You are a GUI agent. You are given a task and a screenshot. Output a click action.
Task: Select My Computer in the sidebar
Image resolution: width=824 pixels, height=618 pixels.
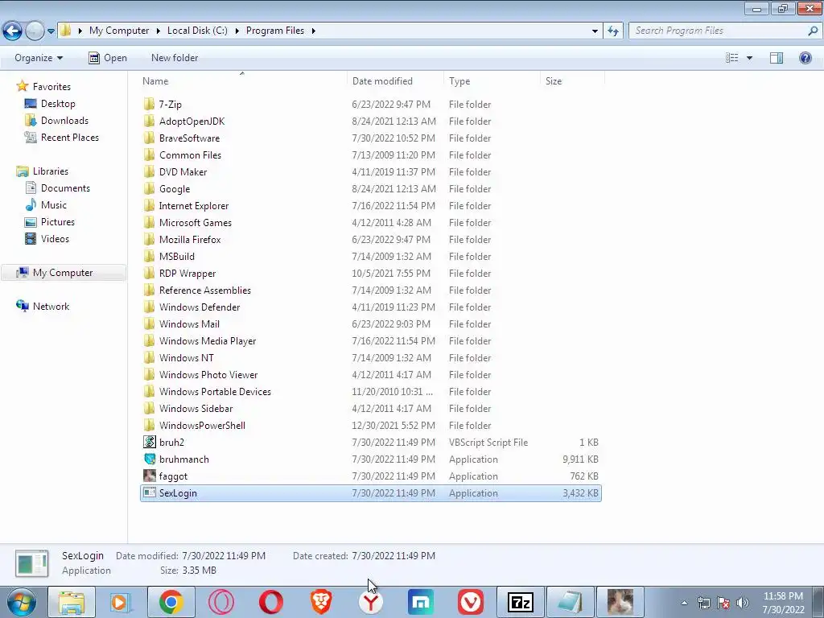(x=63, y=272)
